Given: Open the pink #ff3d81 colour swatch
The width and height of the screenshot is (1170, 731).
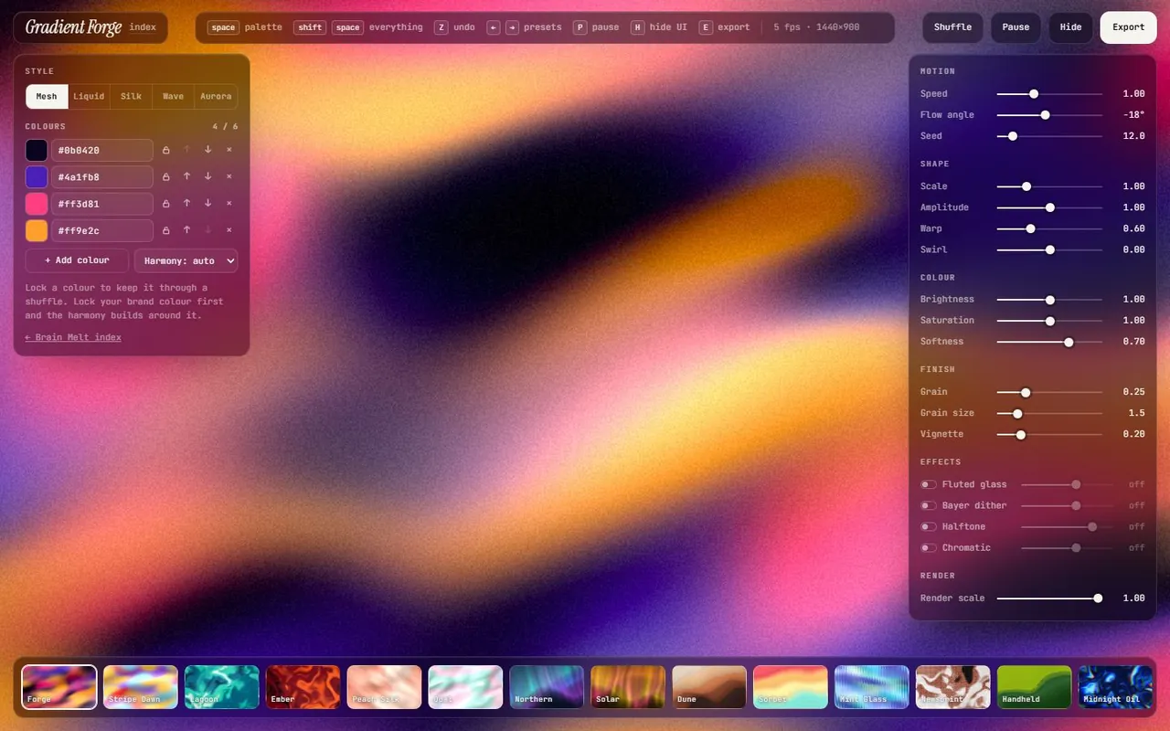Looking at the screenshot, I should pos(37,203).
